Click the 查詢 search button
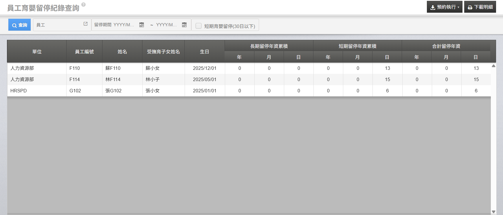 pos(20,25)
